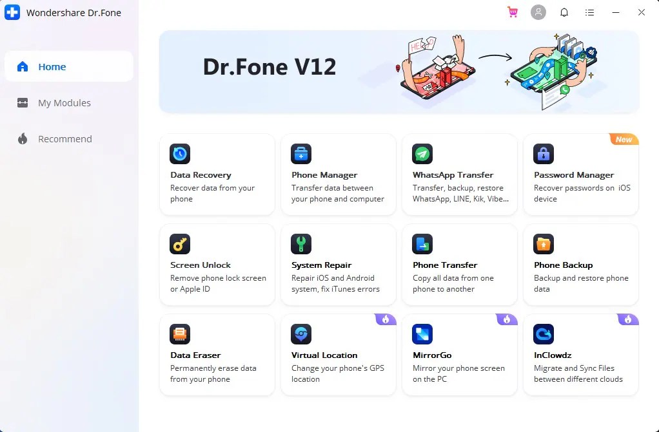Open the shopping cart icon
The height and width of the screenshot is (432, 659).
pos(513,12)
